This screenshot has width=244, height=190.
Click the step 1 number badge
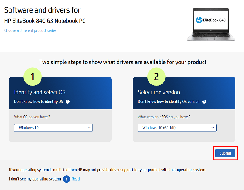(33, 77)
